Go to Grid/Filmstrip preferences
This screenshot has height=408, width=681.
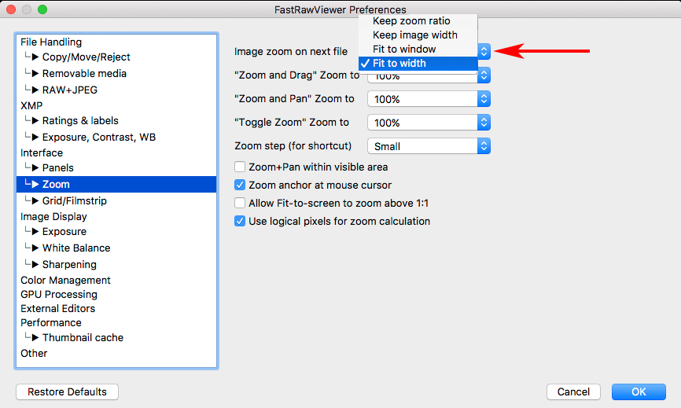coord(74,200)
